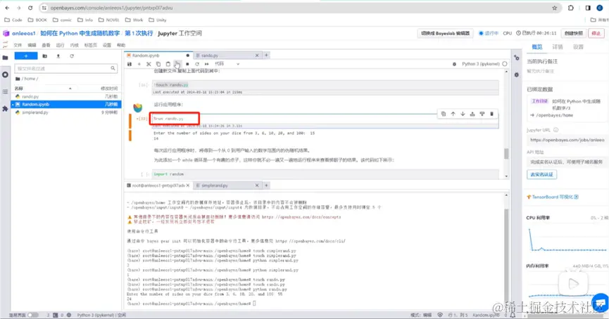Click the 创建快照 button
The height and width of the screenshot is (319, 609).
574,33
